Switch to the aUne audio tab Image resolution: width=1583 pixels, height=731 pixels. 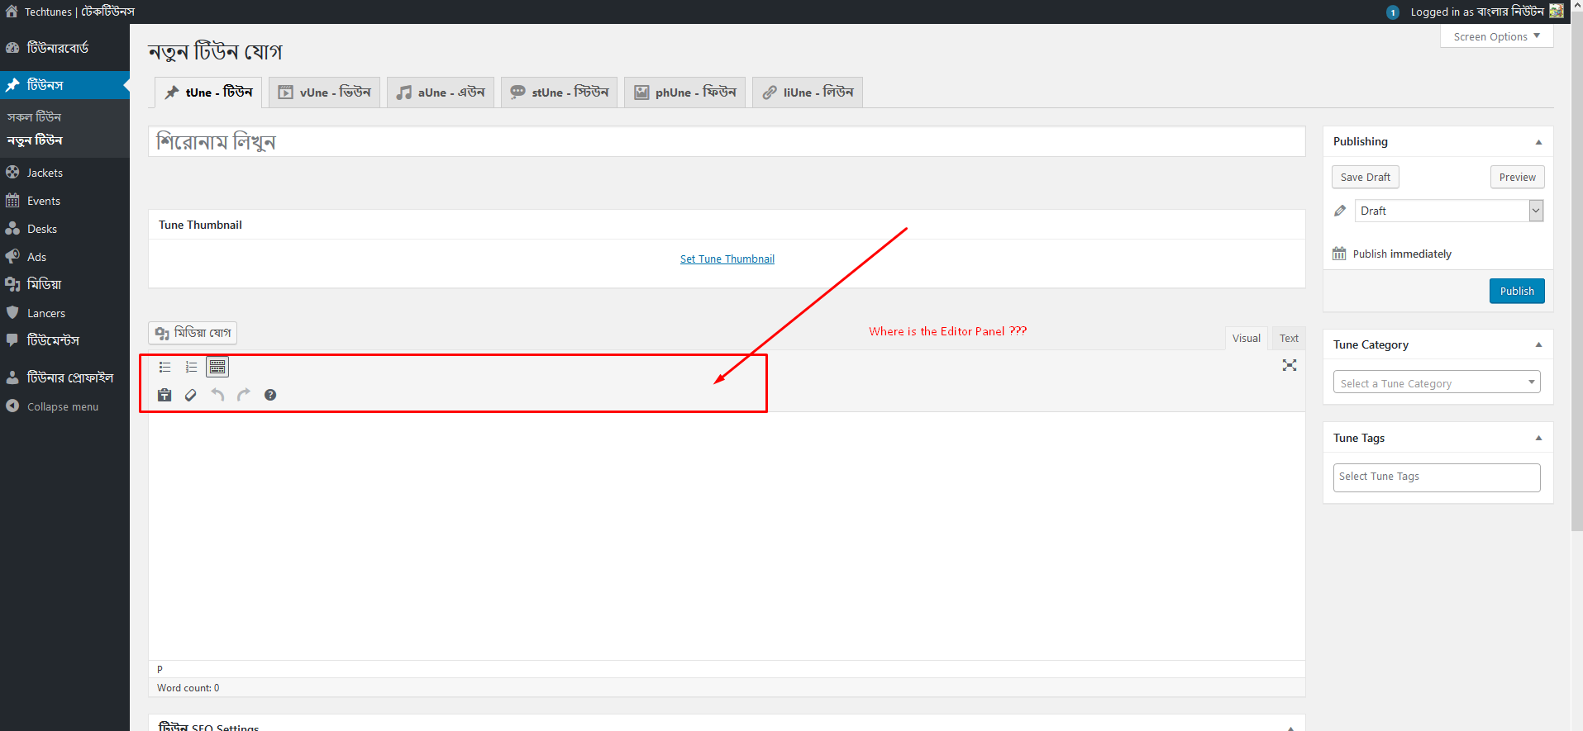pyautogui.click(x=440, y=93)
